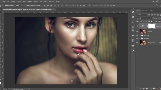Viewport: 161px width, 90px height.
Task: Click the Distribute spacing icon in options bar
Action: [89, 5]
